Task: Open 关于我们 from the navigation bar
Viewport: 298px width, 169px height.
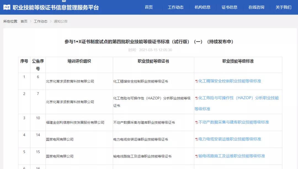Action: (x=283, y=7)
